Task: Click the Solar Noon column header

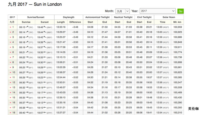Action: tap(169, 17)
